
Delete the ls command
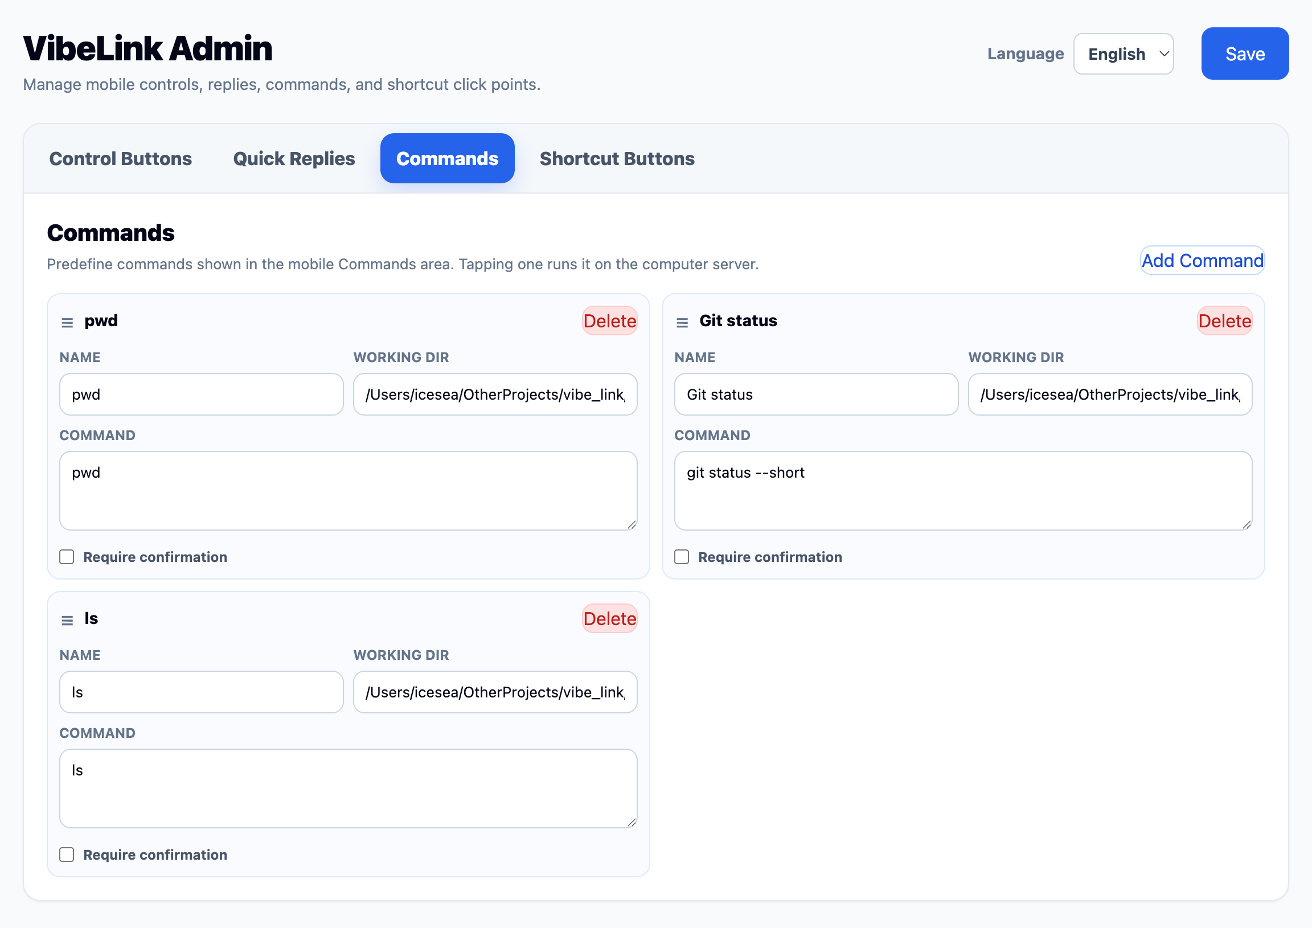pyautogui.click(x=610, y=618)
